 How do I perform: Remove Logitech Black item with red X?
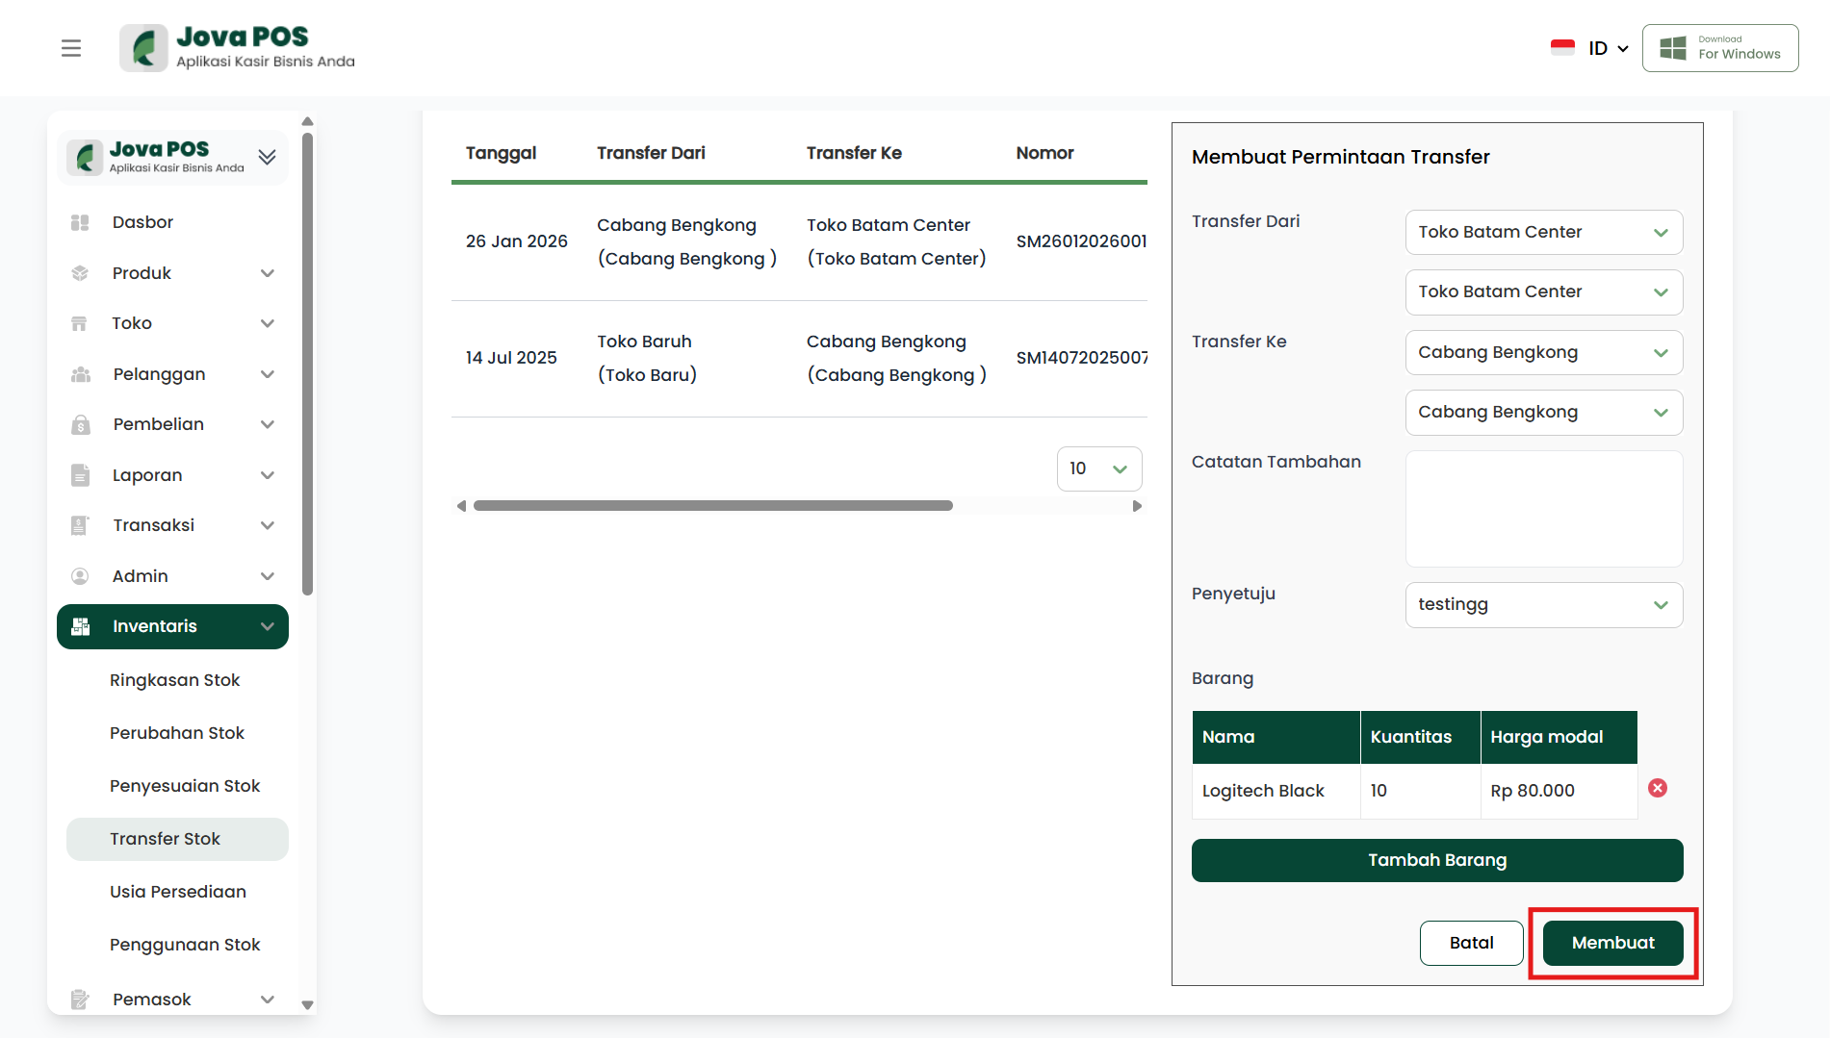point(1657,789)
